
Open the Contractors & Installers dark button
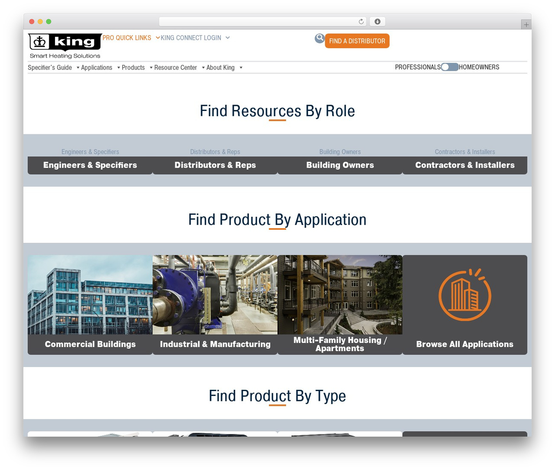coord(465,165)
